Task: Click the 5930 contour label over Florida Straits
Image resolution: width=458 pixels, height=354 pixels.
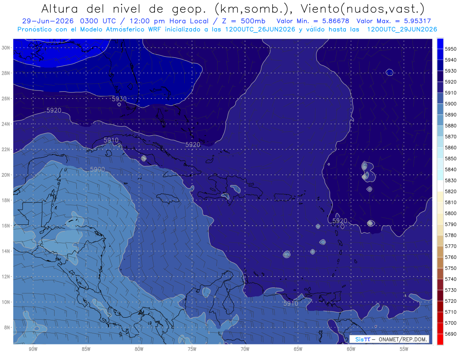Action: [119, 99]
